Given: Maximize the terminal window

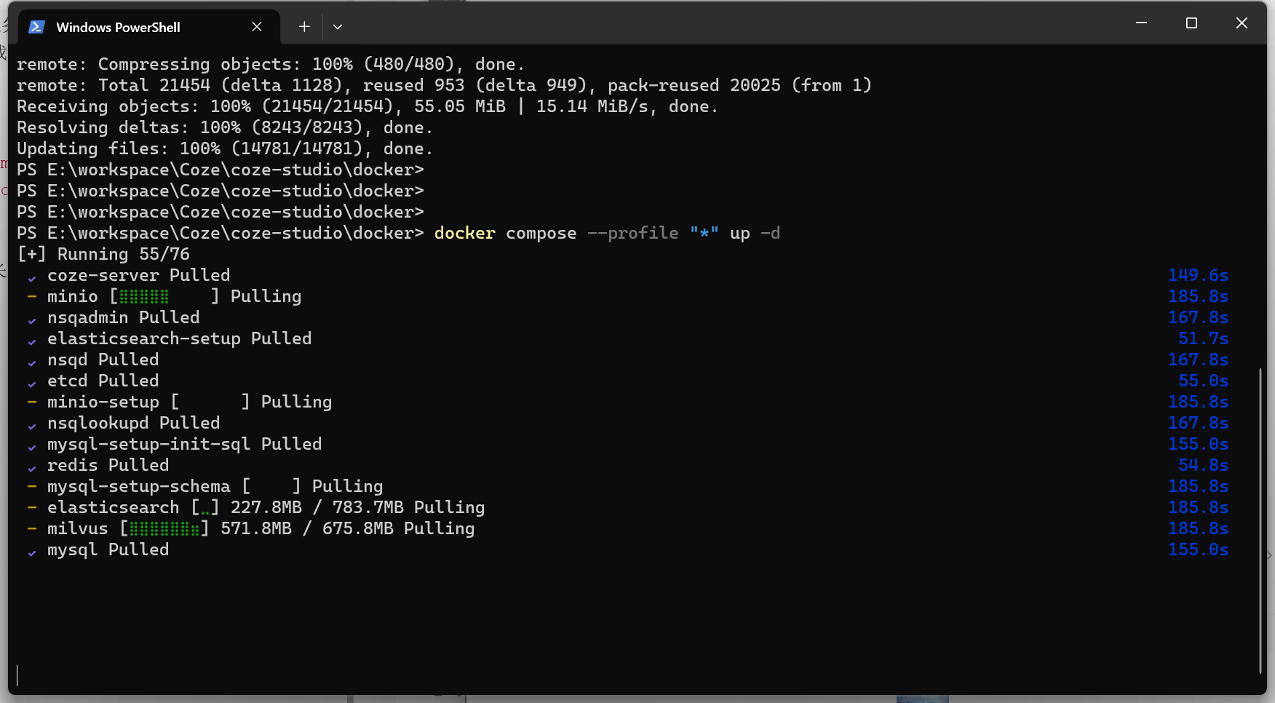Looking at the screenshot, I should click(x=1191, y=23).
